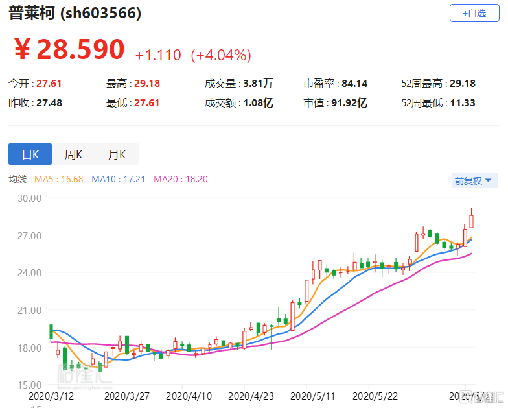Open the 前复权 adjustment dropdown
508x408 pixels.
(x=474, y=180)
